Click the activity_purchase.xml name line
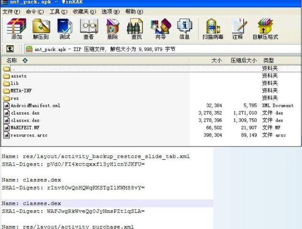Screen dimensions: 302x229 click(68, 227)
